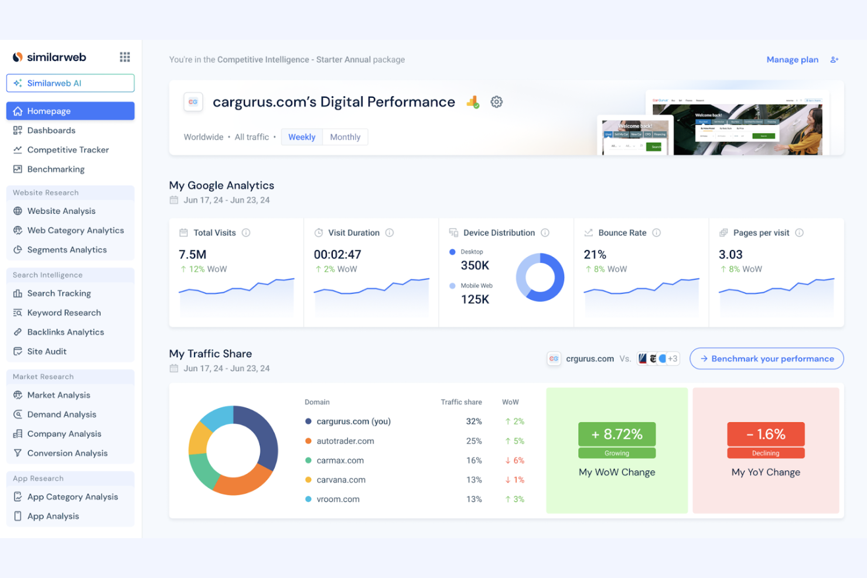Click the Manage plan link
The image size is (867, 578).
[x=792, y=60]
